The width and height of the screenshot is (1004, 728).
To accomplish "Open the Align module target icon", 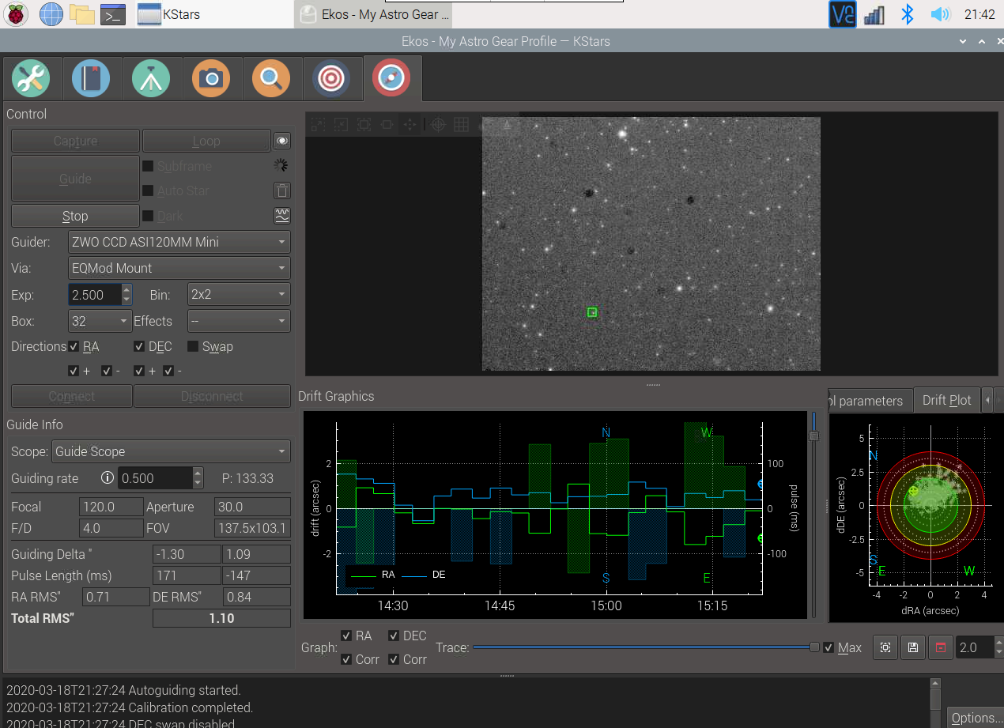I will pos(331,79).
